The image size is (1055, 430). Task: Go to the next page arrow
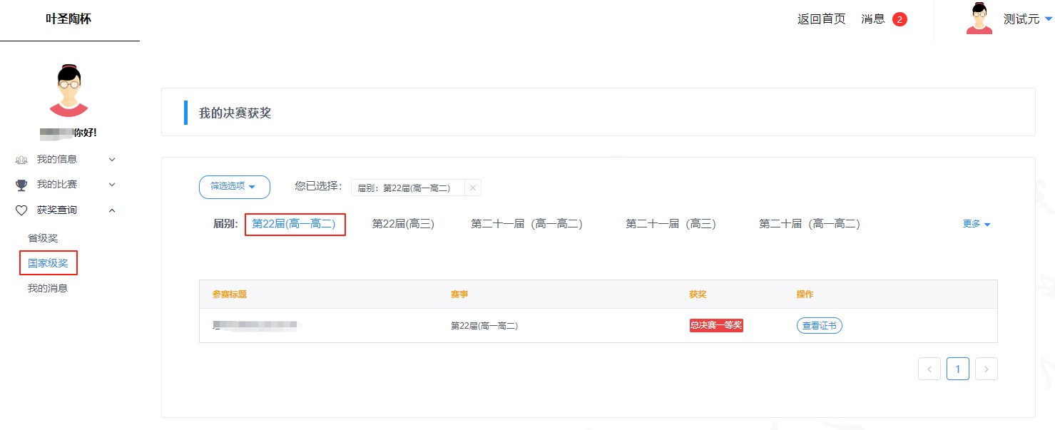pos(986,369)
